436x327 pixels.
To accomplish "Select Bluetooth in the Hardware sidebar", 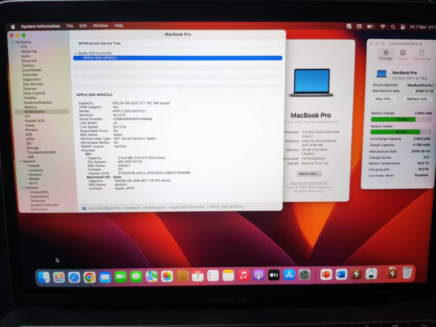I will pyautogui.click(x=29, y=61).
